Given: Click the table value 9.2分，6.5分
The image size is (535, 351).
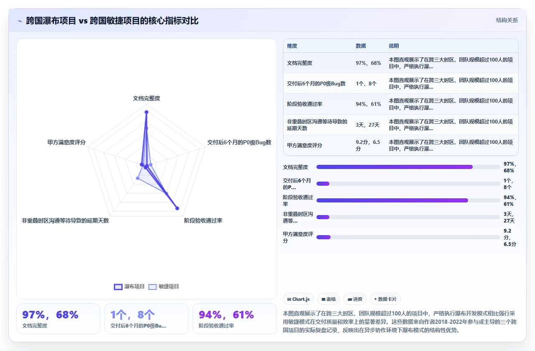Looking at the screenshot, I should (x=368, y=145).
